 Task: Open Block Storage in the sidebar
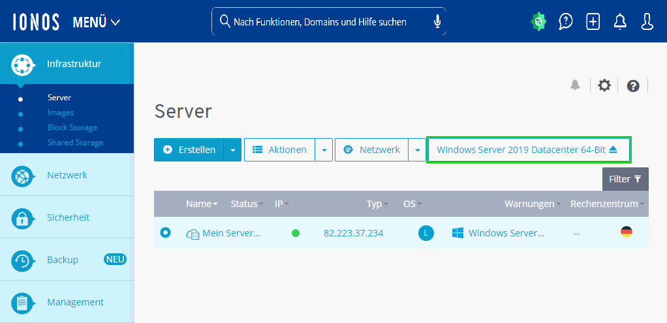point(72,128)
